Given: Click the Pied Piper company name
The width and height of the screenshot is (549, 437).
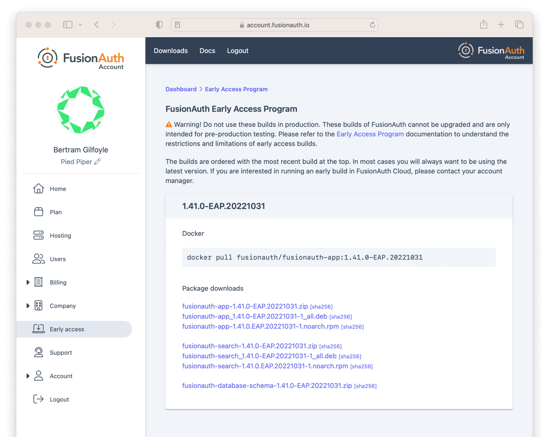Looking at the screenshot, I should coord(76,162).
